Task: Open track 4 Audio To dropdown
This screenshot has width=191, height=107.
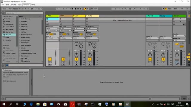Action: click(92, 38)
